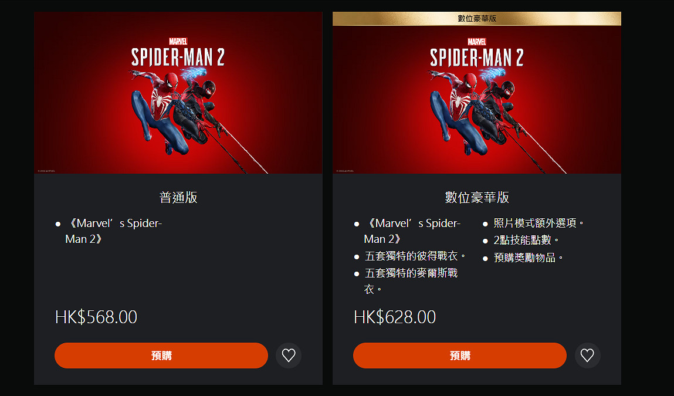Open the 數位豪華版 Spider-Man artwork image
This screenshot has height=396, width=674.
tap(477, 100)
